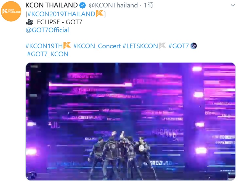The height and width of the screenshot is (184, 239).
Task: Click the movie camera emoji icon
Action: pos(30,22)
